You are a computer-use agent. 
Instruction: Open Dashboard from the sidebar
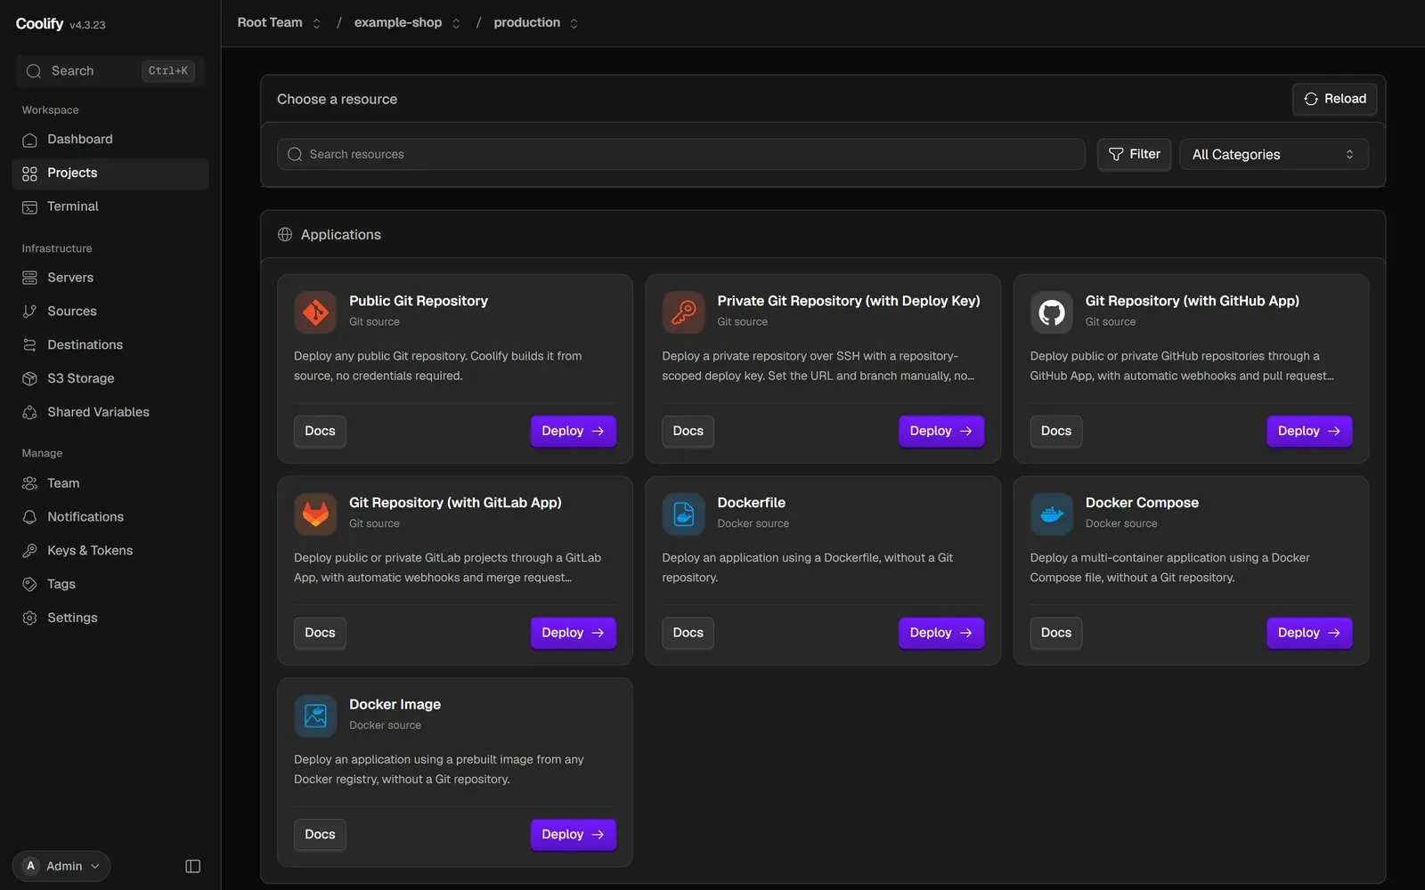click(110, 140)
